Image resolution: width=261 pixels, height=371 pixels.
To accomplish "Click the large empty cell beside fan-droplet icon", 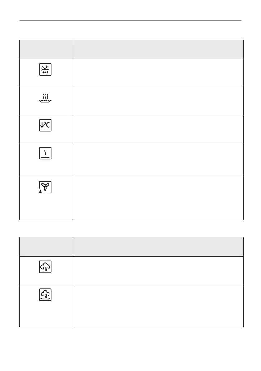I will [158, 198].
